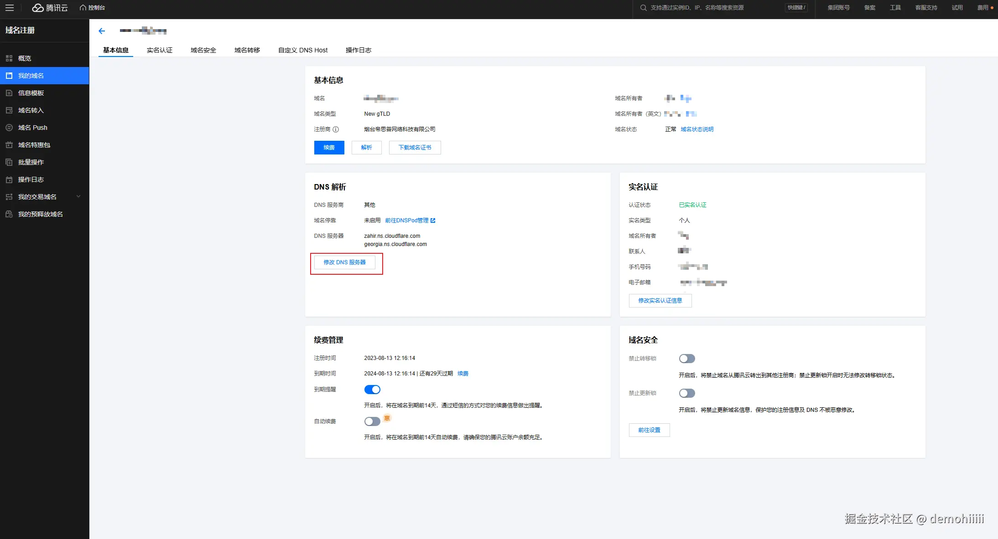Turn on the 禁止更新锁 switch
The width and height of the screenshot is (998, 539).
click(x=687, y=393)
